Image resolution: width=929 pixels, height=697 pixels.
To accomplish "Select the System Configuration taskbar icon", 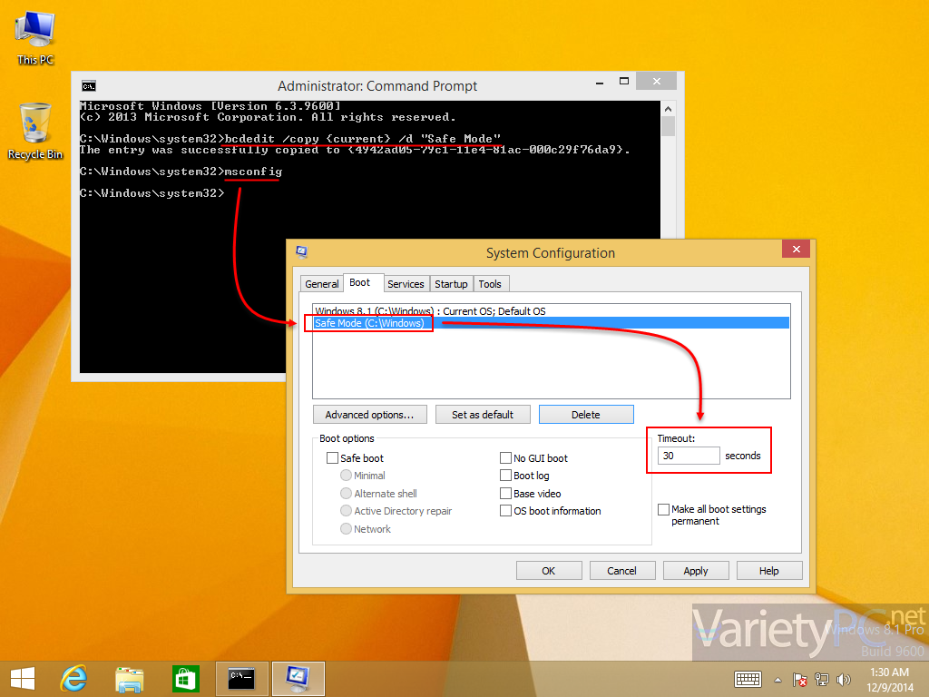I will point(298,678).
